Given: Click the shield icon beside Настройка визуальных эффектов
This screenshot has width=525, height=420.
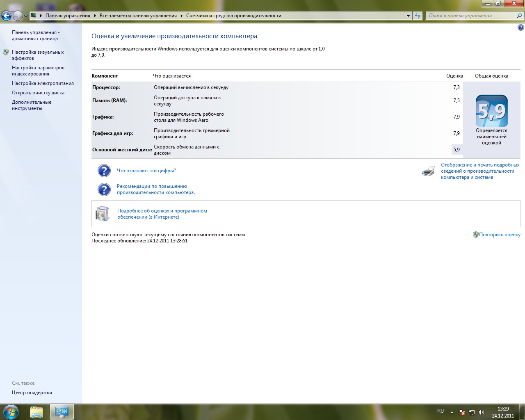Looking at the screenshot, I should [x=6, y=52].
